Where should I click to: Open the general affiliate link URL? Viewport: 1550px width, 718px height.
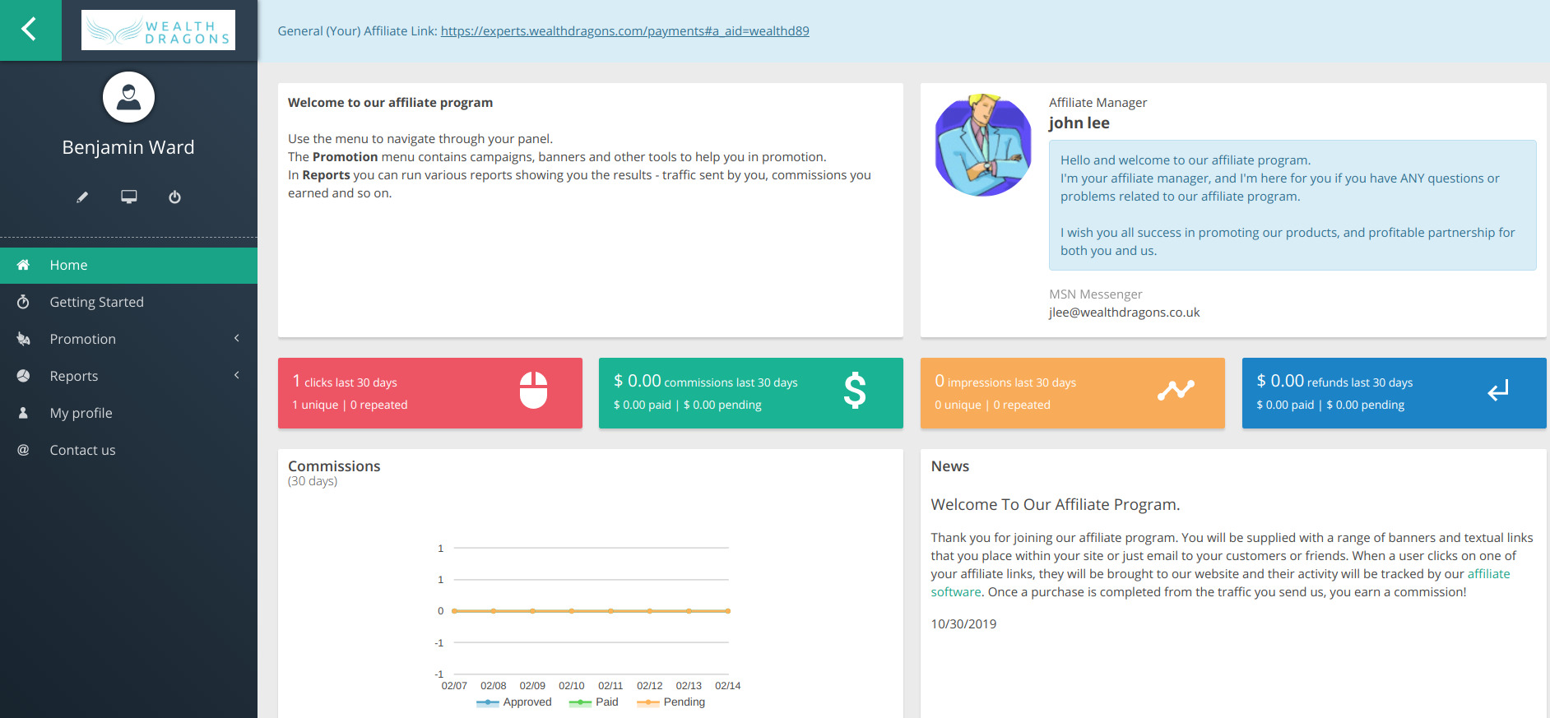click(x=624, y=31)
